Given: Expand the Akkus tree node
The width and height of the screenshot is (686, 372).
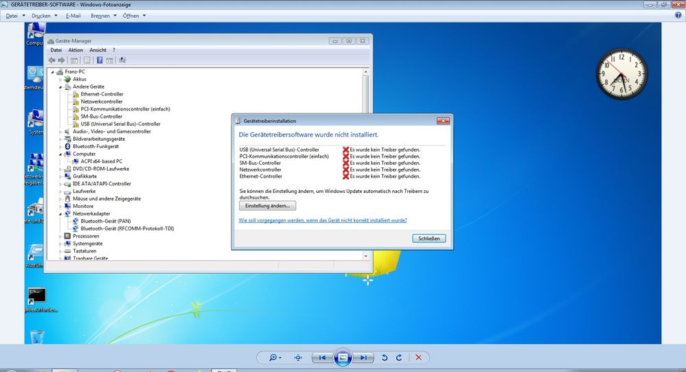Looking at the screenshot, I should (x=60, y=79).
